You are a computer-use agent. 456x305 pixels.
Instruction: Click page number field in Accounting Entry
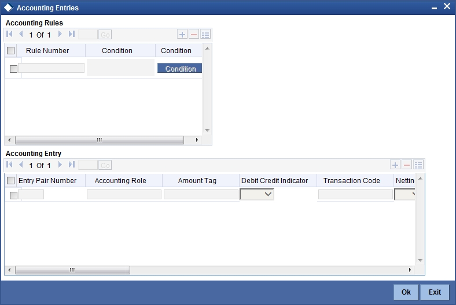pos(88,165)
